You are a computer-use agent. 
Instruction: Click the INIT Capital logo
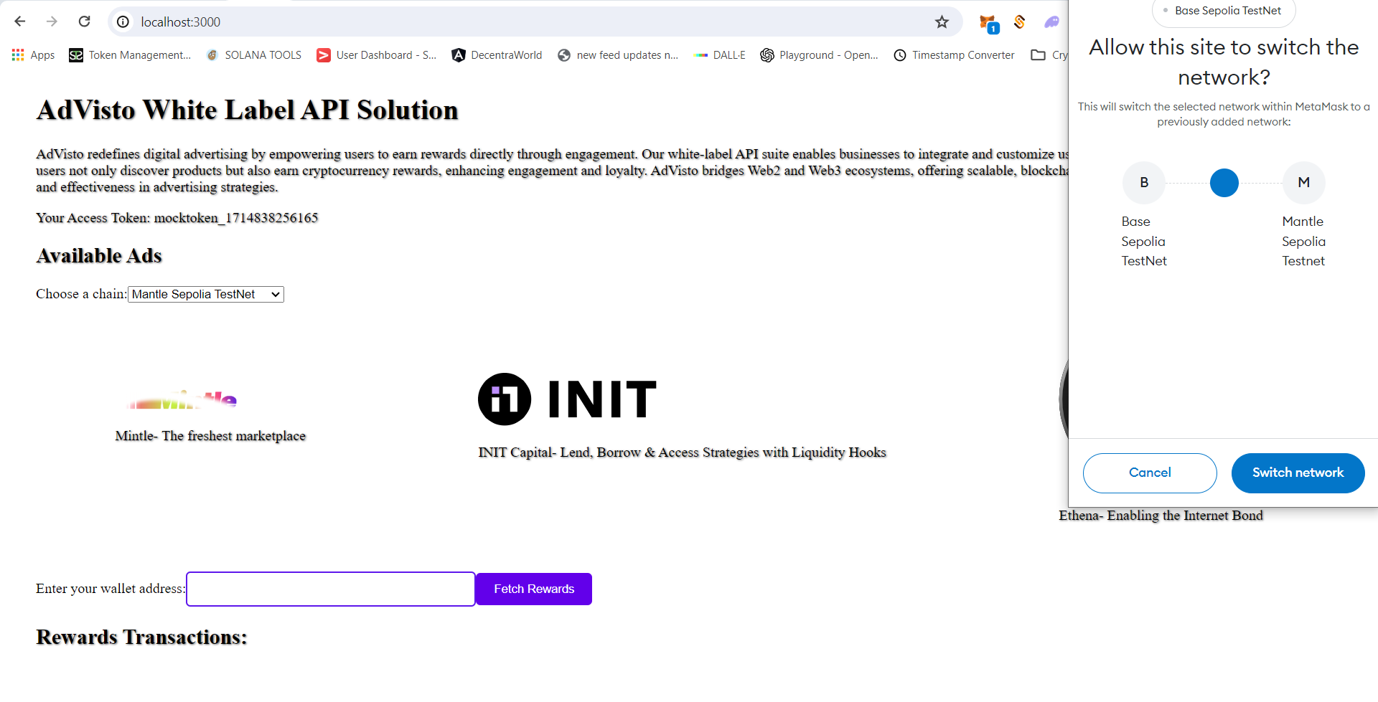(567, 399)
